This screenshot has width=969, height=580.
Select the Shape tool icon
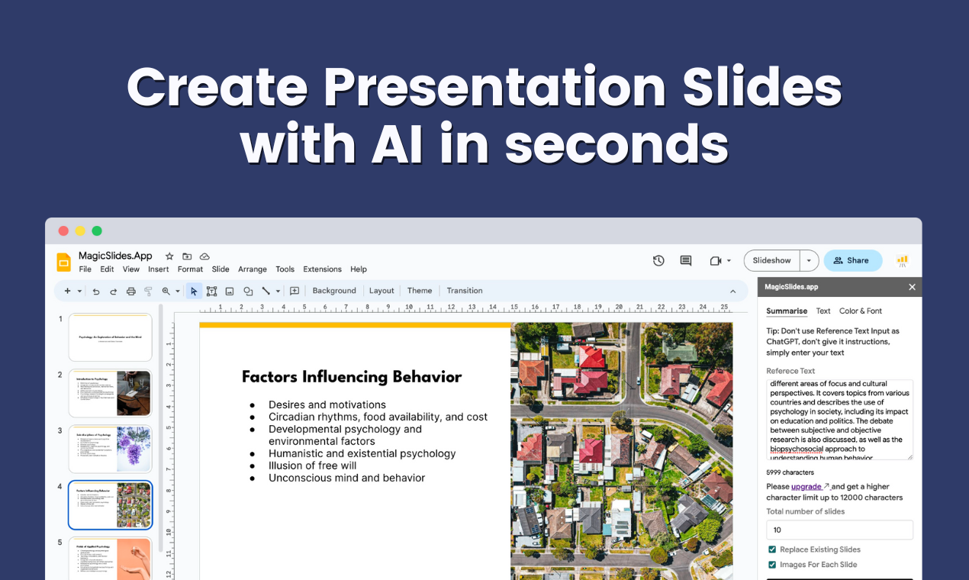pos(247,291)
